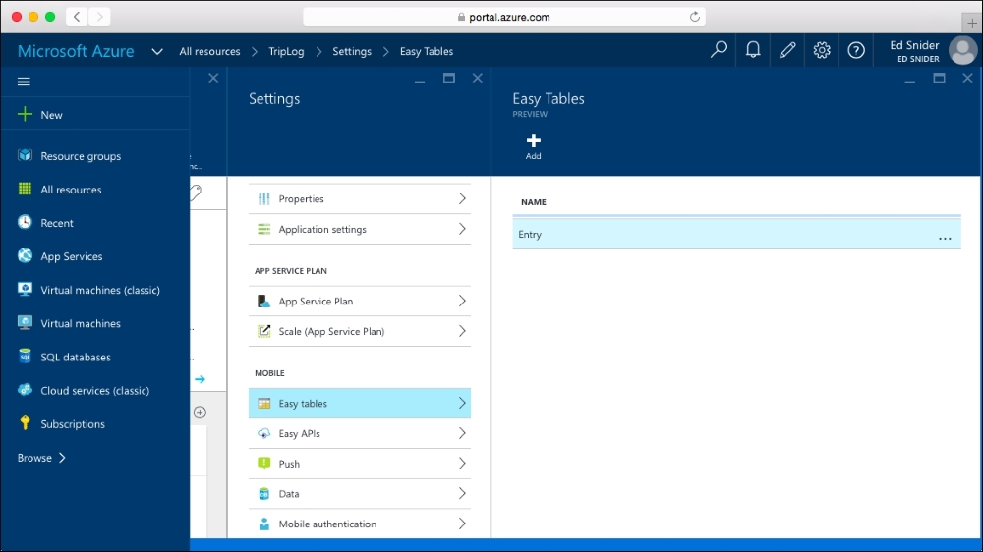Click the Recent clock icon
The width and height of the screenshot is (983, 552).
point(26,222)
